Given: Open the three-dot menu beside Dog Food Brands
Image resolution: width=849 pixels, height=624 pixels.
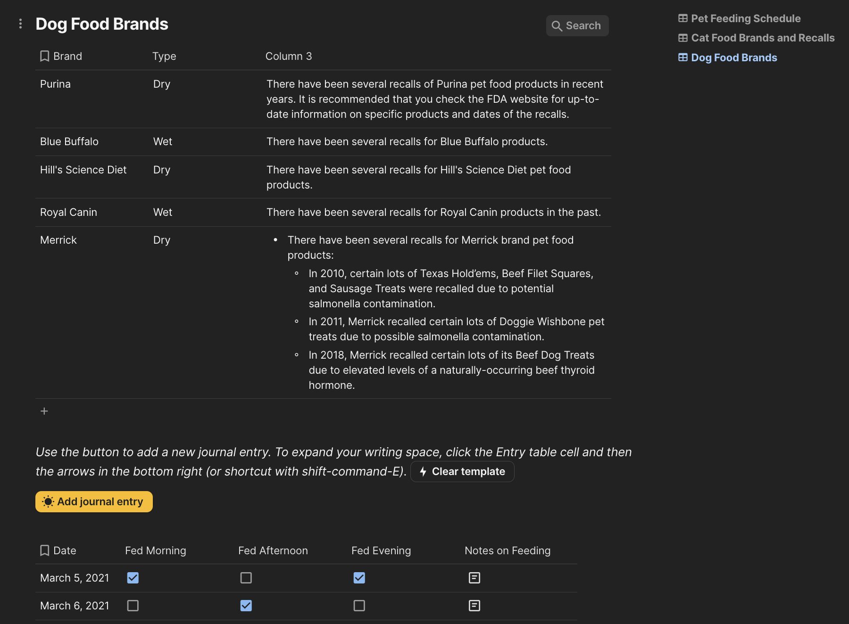Looking at the screenshot, I should [x=20, y=24].
